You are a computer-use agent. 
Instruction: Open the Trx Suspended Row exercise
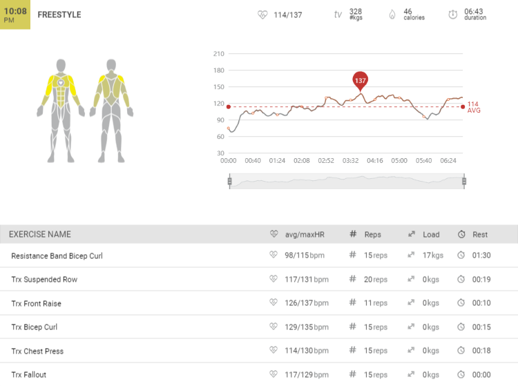point(44,280)
